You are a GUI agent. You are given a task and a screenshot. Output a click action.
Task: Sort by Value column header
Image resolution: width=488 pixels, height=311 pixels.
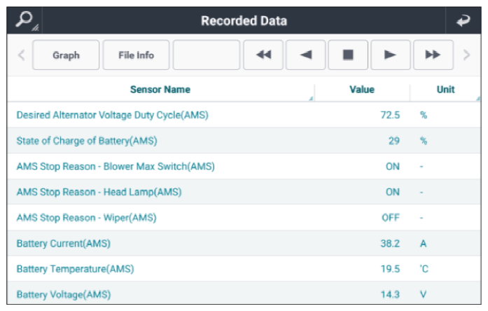click(x=361, y=90)
